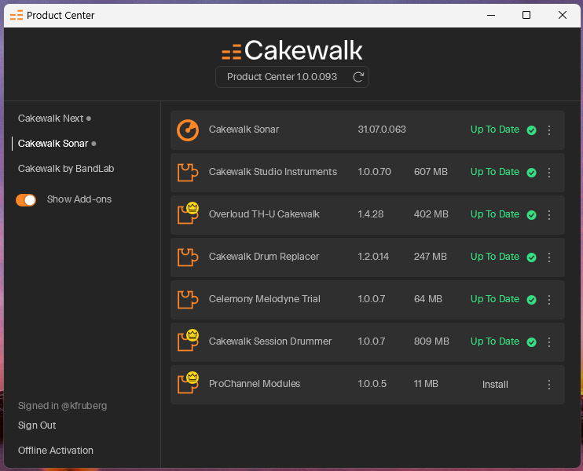Open the three-dot menu for Cakewalk Sonar
583x471 pixels.
pos(549,130)
